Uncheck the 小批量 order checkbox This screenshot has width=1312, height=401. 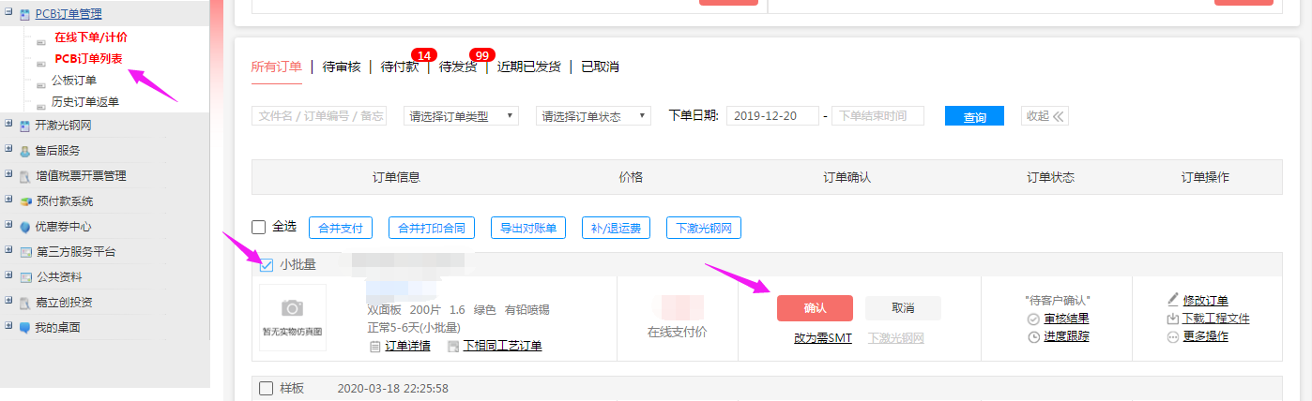267,265
